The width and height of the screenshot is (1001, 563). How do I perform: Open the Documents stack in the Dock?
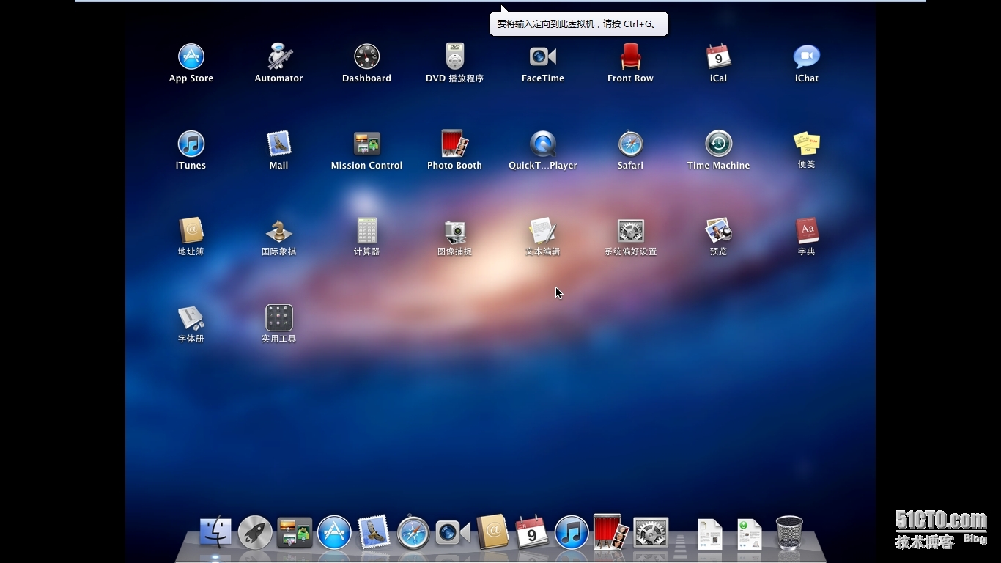pos(709,534)
